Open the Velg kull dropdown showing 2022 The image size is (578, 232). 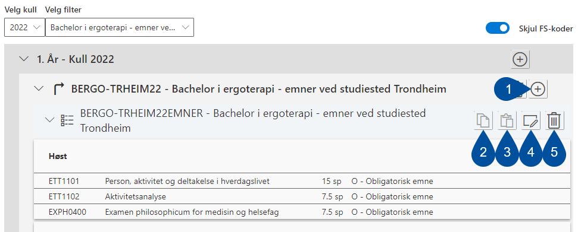[x=24, y=27]
